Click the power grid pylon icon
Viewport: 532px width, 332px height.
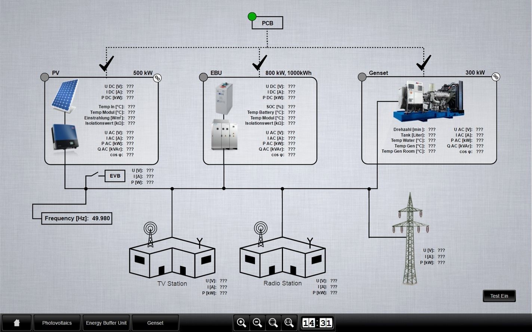(410, 239)
